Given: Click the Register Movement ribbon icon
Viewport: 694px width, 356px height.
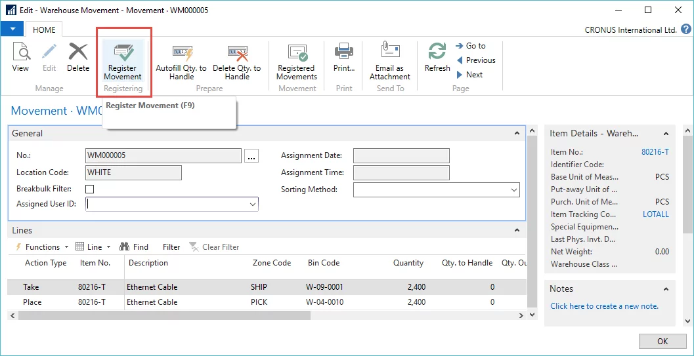Looking at the screenshot, I should 123,54.
